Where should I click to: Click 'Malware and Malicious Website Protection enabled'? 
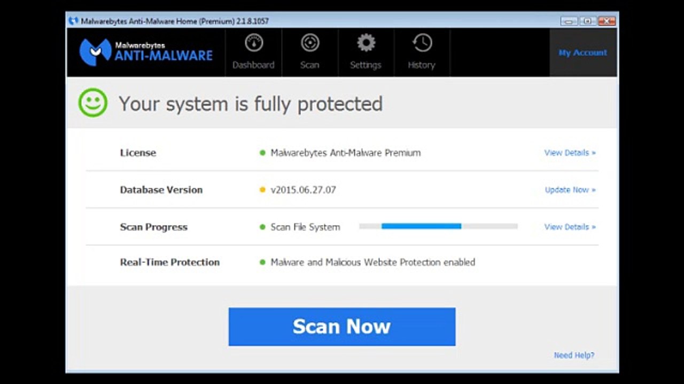pos(373,262)
